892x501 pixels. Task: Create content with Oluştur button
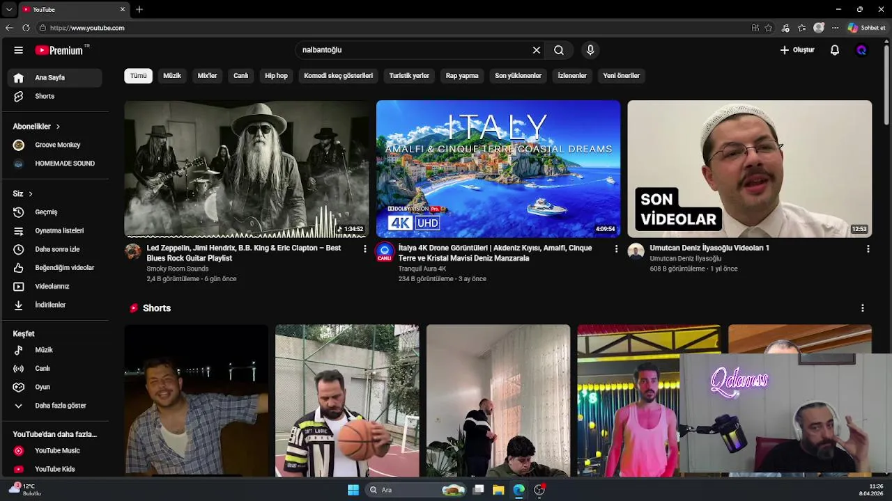[x=797, y=50]
